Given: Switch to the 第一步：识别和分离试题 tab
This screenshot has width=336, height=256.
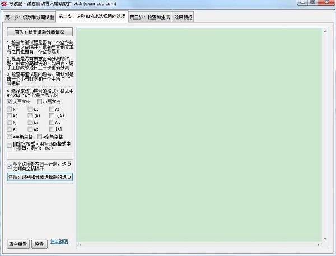Looking at the screenshot, I should pyautogui.click(x=29, y=17).
